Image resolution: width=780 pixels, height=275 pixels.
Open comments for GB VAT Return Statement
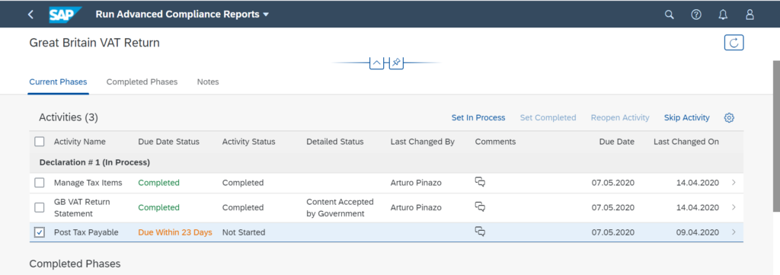click(480, 206)
